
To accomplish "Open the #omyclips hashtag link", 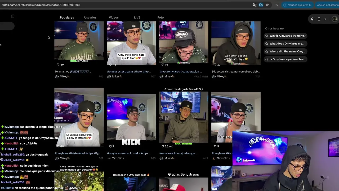I will point(128,153).
